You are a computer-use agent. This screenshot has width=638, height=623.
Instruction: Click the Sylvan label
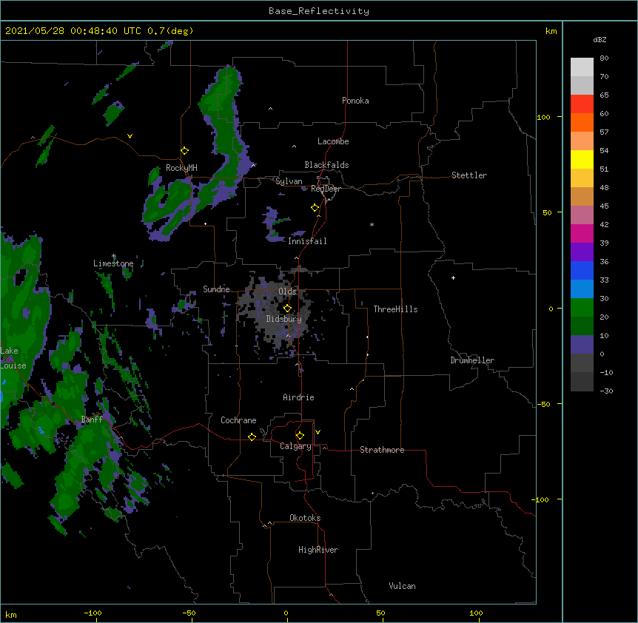pyautogui.click(x=289, y=181)
